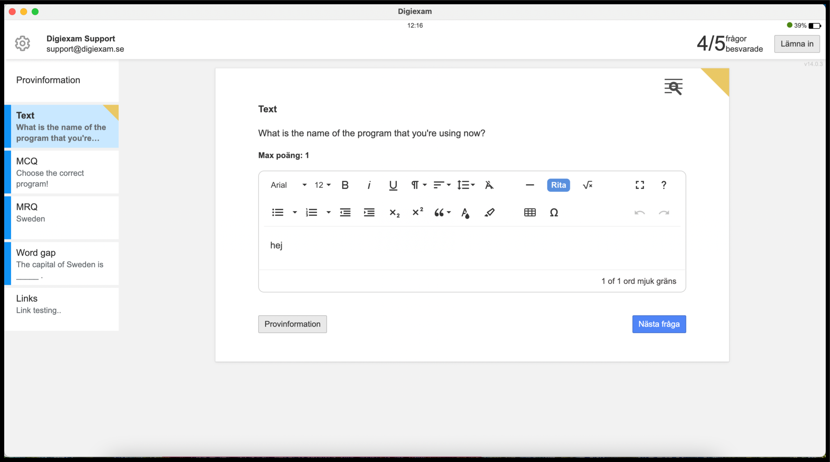Viewport: 830px width, 462px height.
Task: Insert a math formula
Action: [x=587, y=185]
